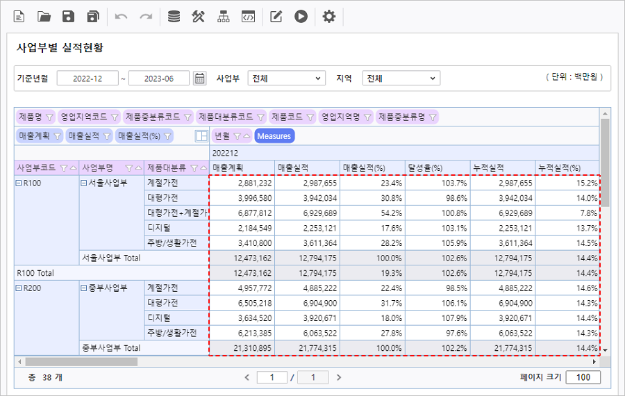Open the code script editor icon

tap(248, 17)
